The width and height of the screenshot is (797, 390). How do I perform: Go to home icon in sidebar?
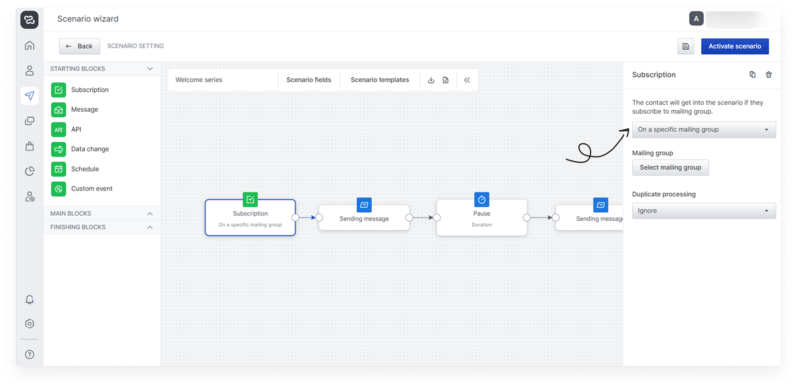(x=30, y=46)
